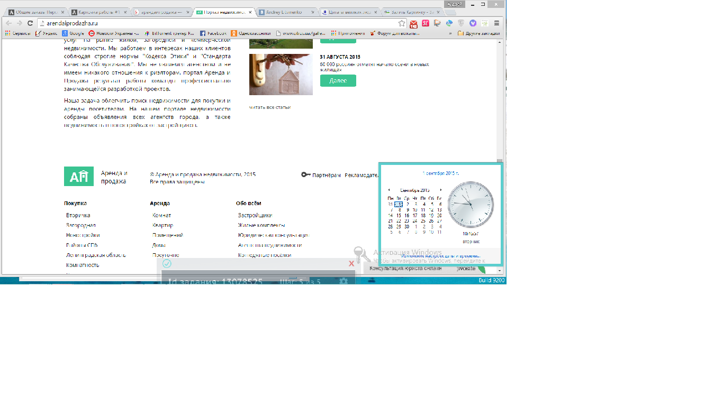Click the purple V extension icon
The width and height of the screenshot is (723, 406).
(473, 23)
